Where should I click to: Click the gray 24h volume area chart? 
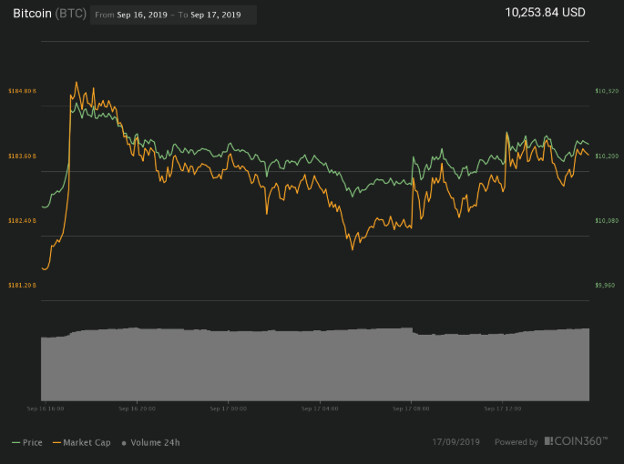tap(315, 365)
